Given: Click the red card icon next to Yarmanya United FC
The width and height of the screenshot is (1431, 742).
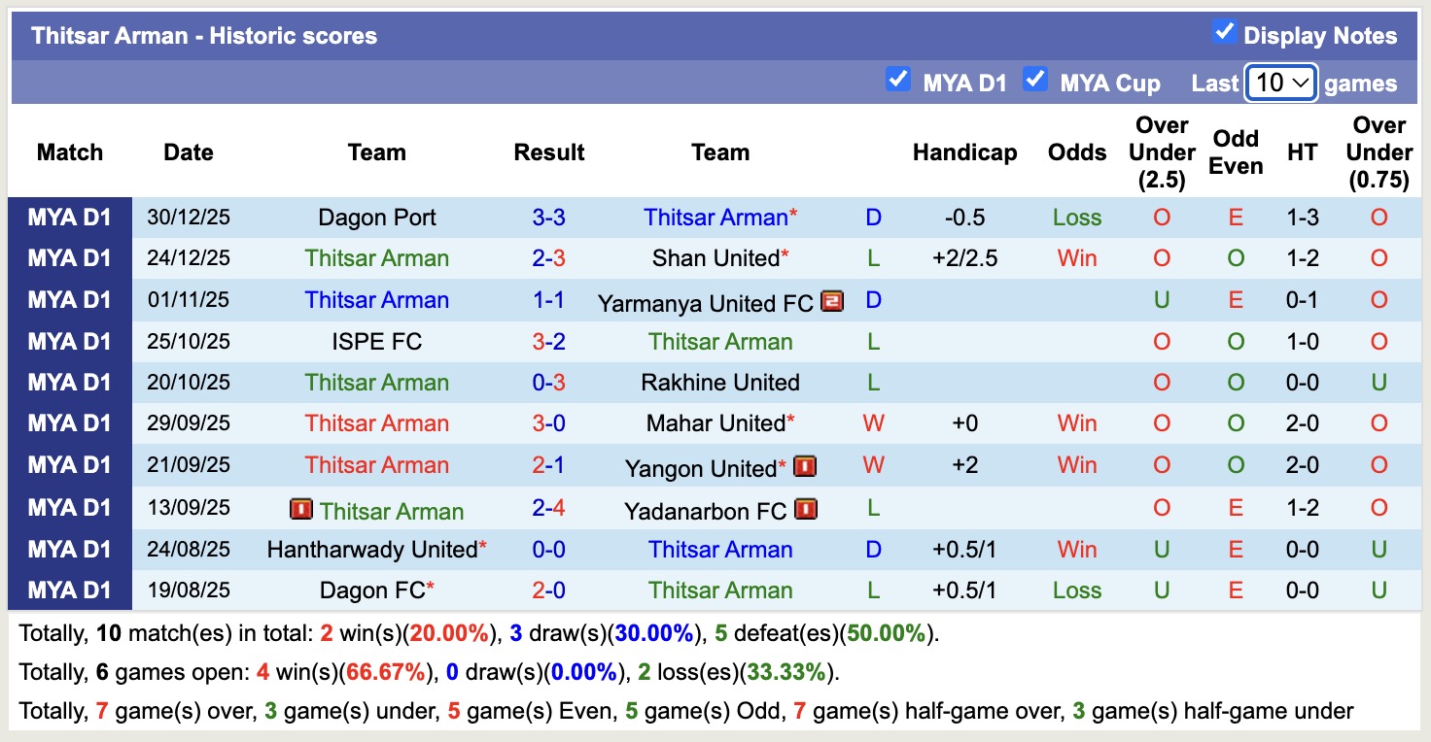Looking at the screenshot, I should [x=831, y=301].
